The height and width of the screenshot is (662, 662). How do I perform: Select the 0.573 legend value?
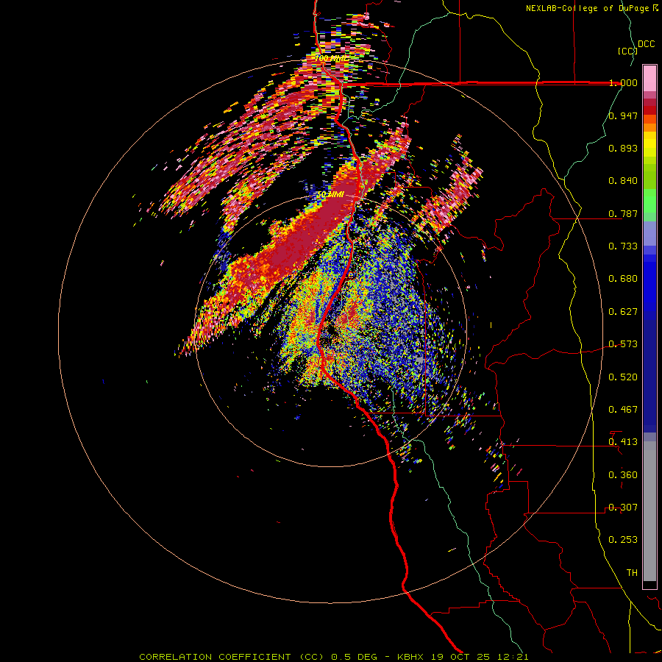623,344
